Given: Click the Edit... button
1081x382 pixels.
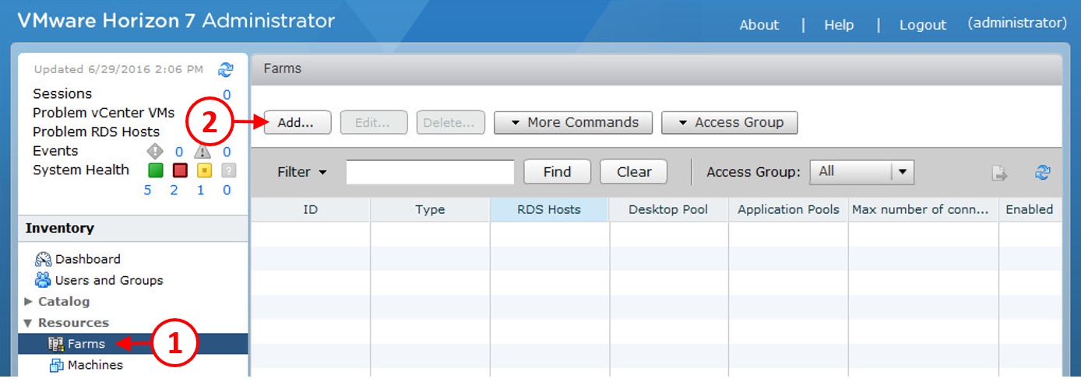Looking at the screenshot, I should coord(374,123).
